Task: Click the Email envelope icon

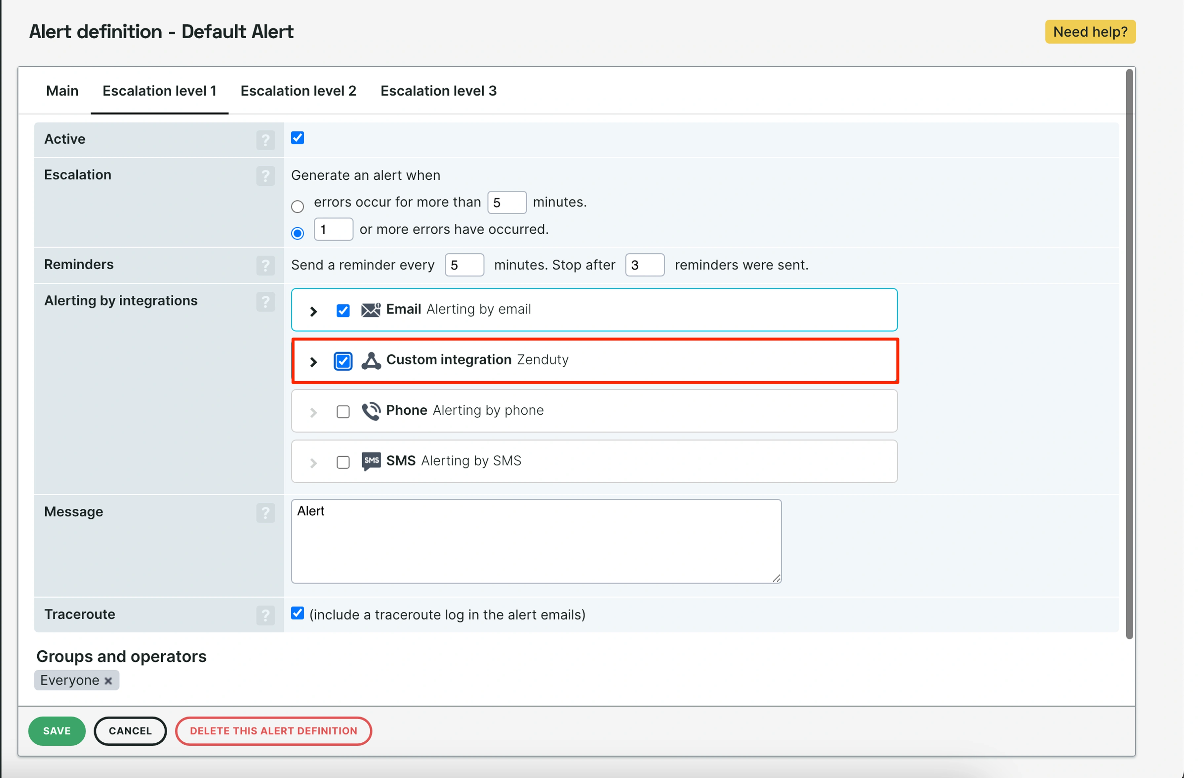Action: click(371, 310)
